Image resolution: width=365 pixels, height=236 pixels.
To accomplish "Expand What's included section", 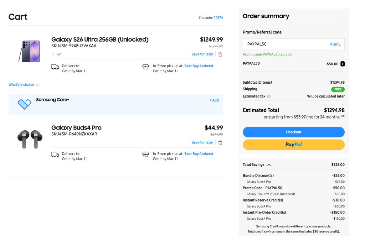I will tap(24, 85).
